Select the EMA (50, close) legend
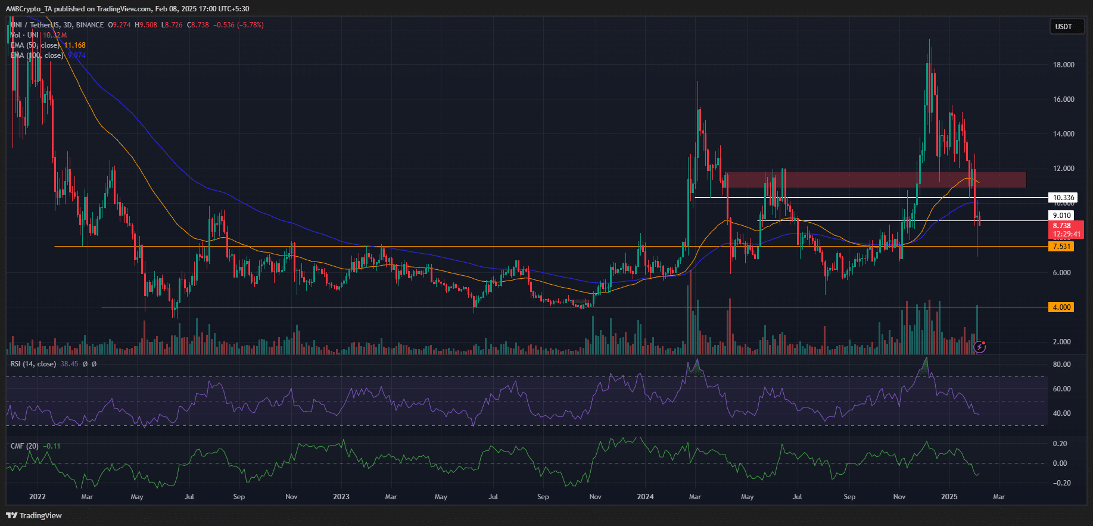The width and height of the screenshot is (1093, 526). coord(36,45)
